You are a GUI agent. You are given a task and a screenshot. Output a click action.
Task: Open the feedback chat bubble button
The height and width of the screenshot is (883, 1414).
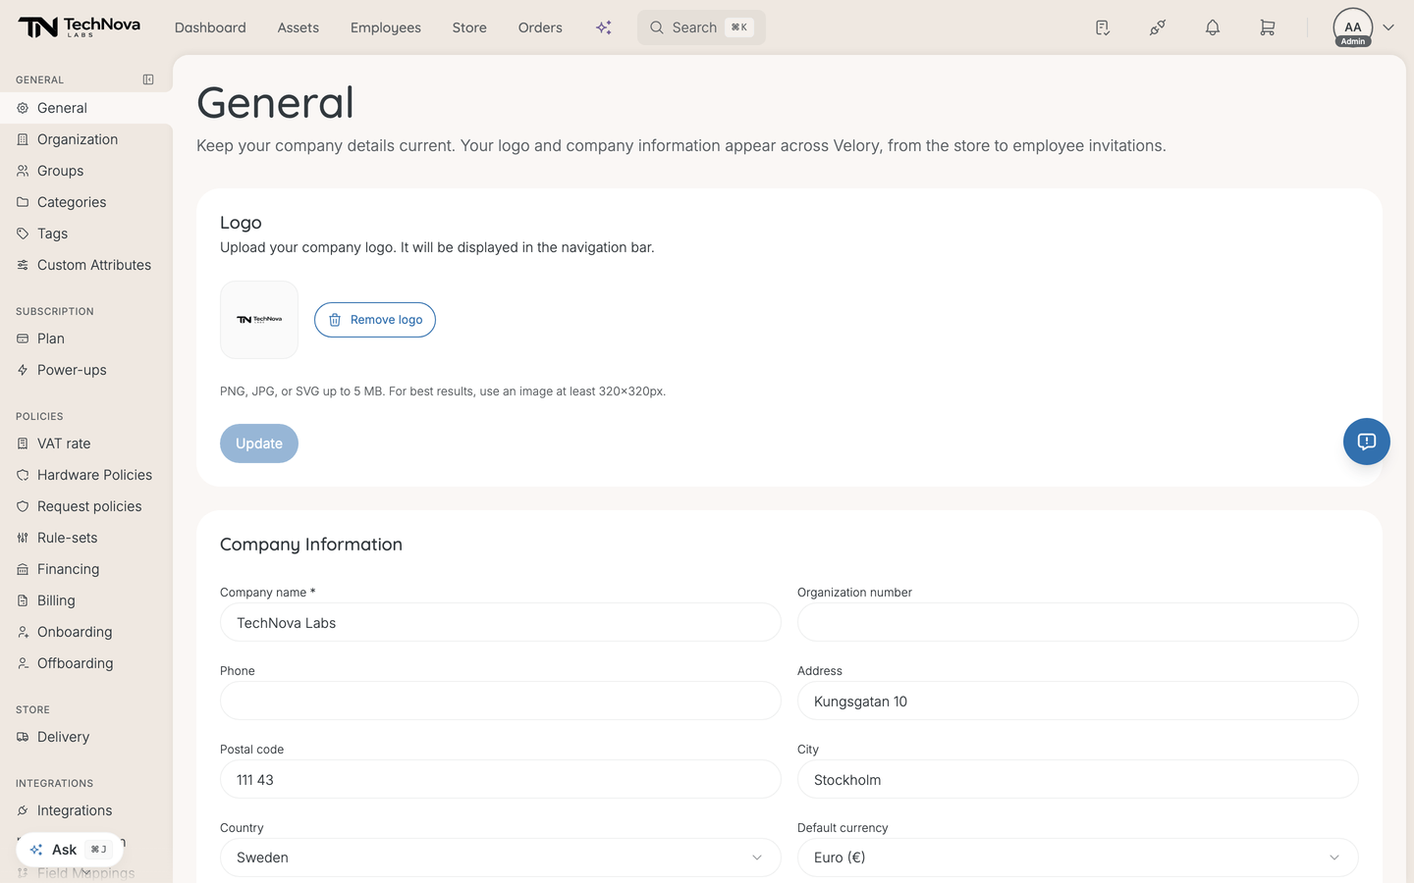coord(1367,441)
